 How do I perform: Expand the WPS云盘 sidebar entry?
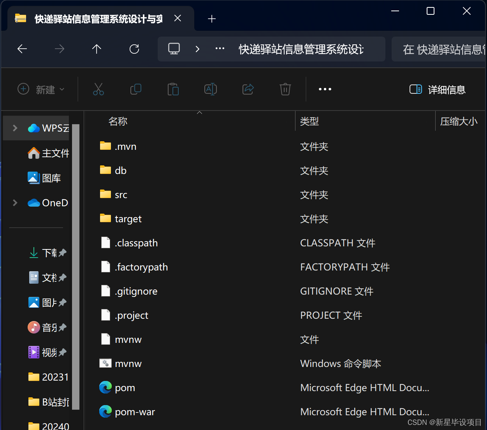point(14,128)
